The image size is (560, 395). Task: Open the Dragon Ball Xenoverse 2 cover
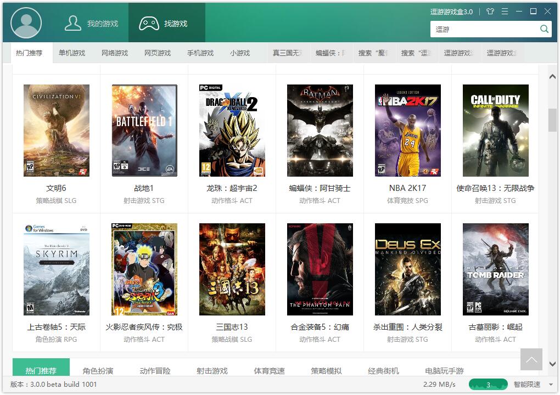(232, 131)
